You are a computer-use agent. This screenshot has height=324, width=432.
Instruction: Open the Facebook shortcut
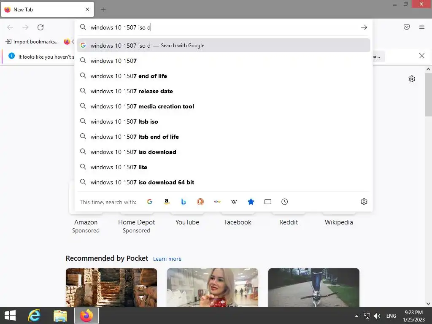pos(238,222)
